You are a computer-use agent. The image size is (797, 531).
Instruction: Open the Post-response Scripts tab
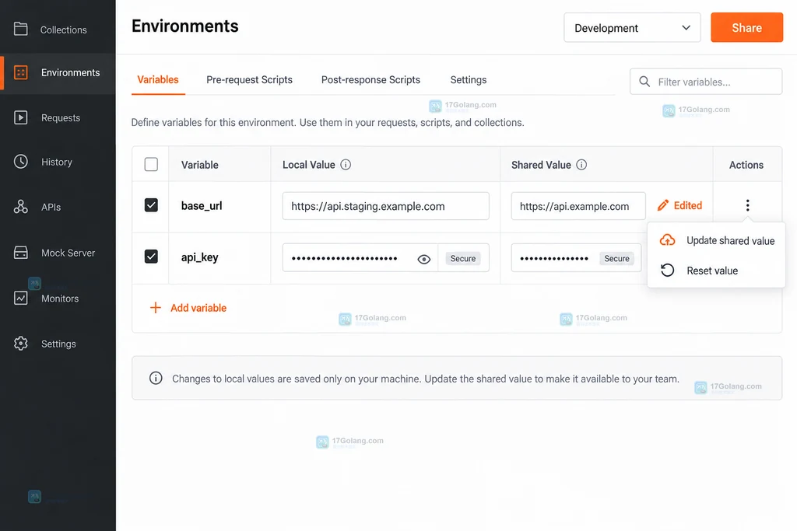(x=370, y=80)
